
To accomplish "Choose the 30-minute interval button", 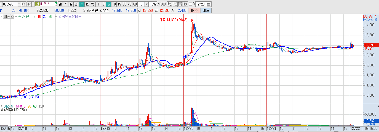I will coord(124,4).
